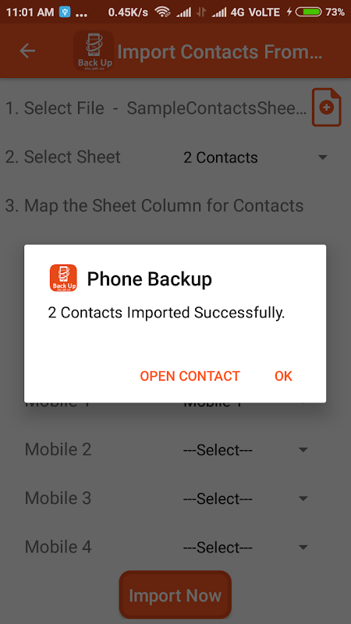
Task: Expand the Mobile 4 dropdown arrow
Action: coord(303,548)
